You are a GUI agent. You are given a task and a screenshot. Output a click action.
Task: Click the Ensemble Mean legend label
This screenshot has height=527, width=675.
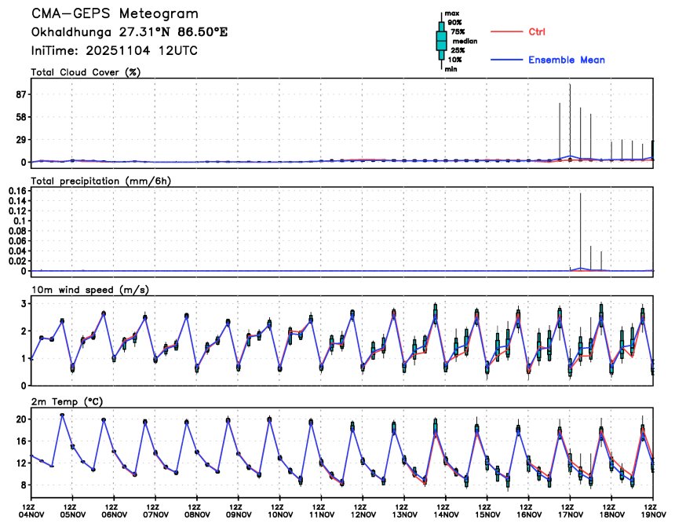tap(567, 60)
